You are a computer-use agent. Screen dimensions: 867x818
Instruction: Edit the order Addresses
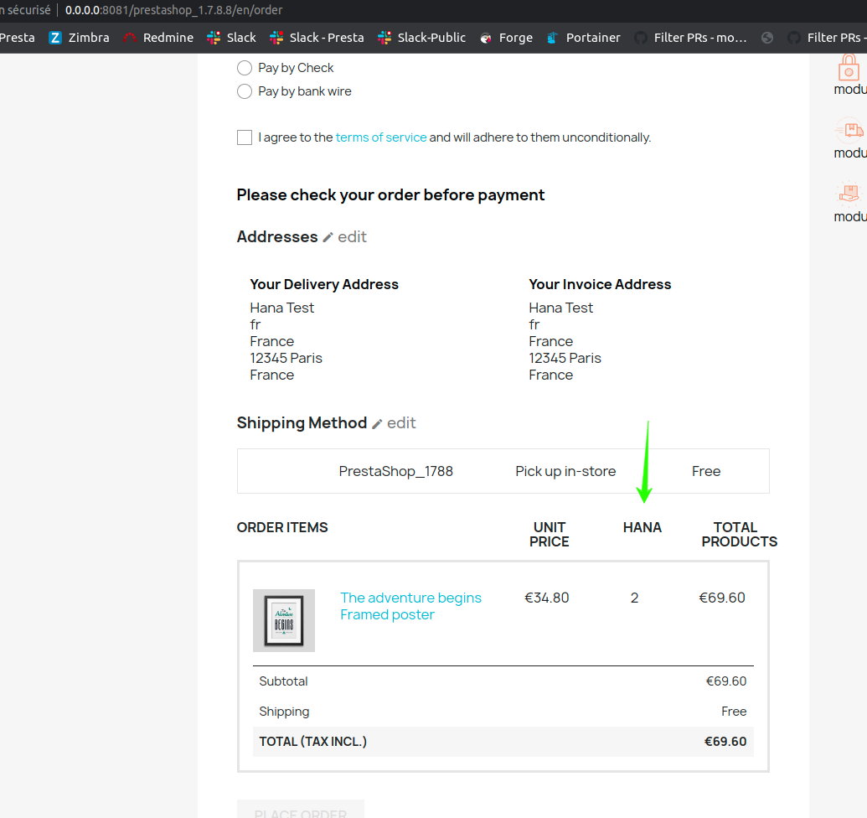tap(352, 236)
